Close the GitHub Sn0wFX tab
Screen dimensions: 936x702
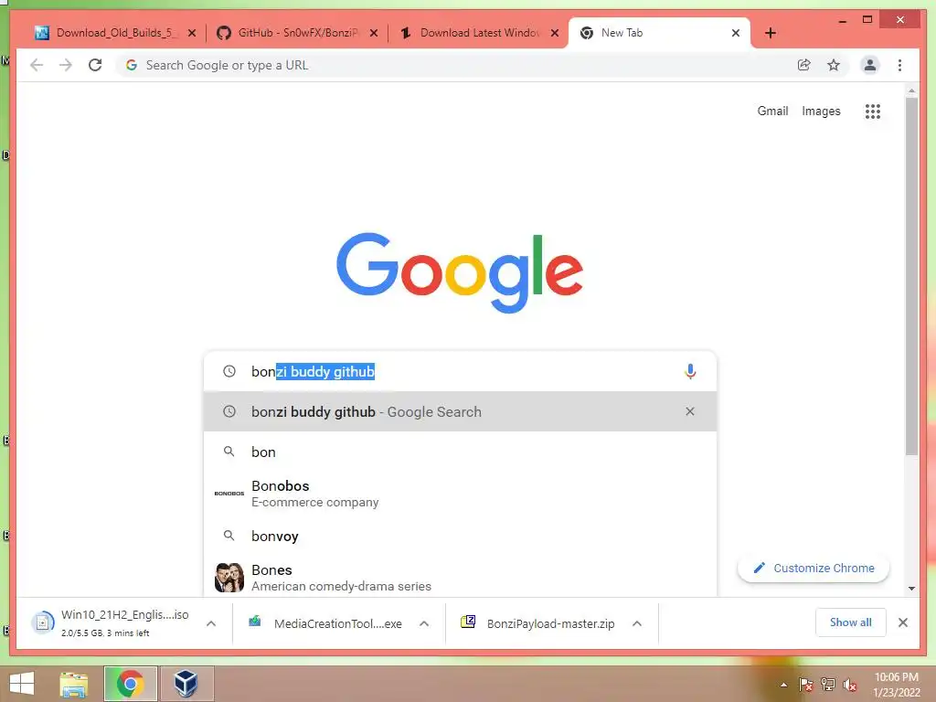[x=374, y=33]
